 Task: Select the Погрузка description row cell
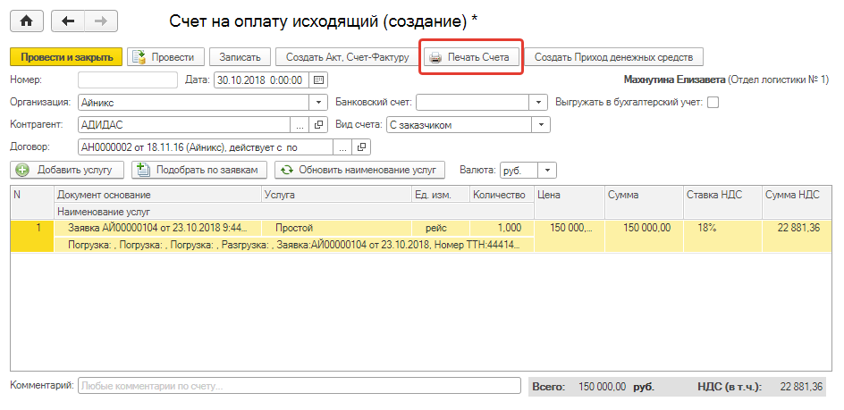[294, 245]
